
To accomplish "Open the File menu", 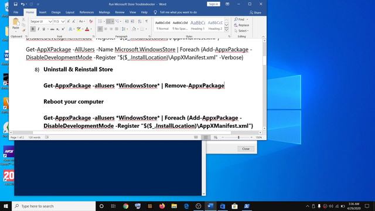I will pyautogui.click(x=16, y=12).
